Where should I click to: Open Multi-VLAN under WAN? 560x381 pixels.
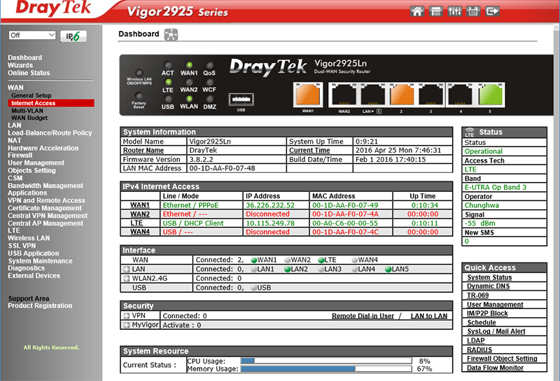[x=27, y=111]
